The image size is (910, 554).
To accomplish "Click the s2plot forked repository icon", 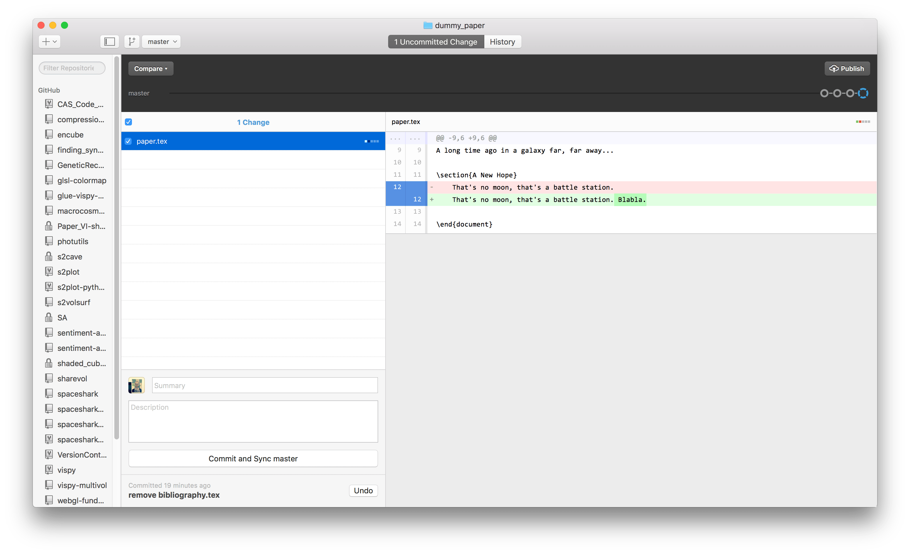I will (49, 271).
